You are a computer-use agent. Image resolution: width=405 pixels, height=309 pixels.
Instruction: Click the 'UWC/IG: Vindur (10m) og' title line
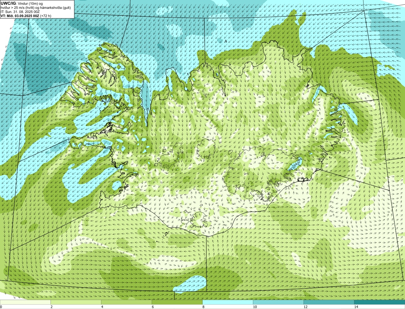coord(22,3)
